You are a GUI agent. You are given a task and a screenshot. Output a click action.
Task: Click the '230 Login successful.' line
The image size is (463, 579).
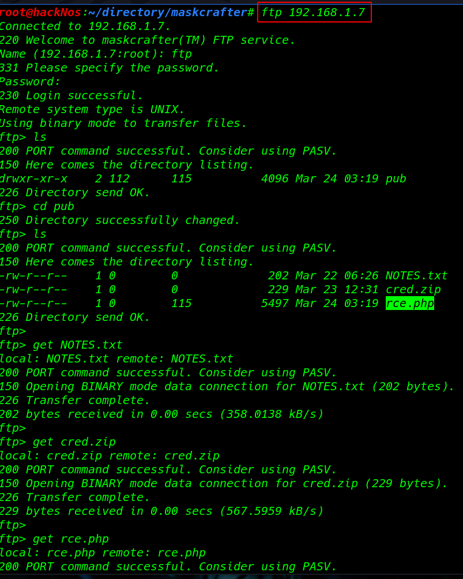pos(71,96)
